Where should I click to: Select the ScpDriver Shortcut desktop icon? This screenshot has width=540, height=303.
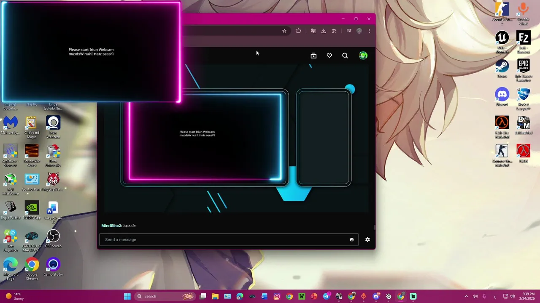click(11, 156)
